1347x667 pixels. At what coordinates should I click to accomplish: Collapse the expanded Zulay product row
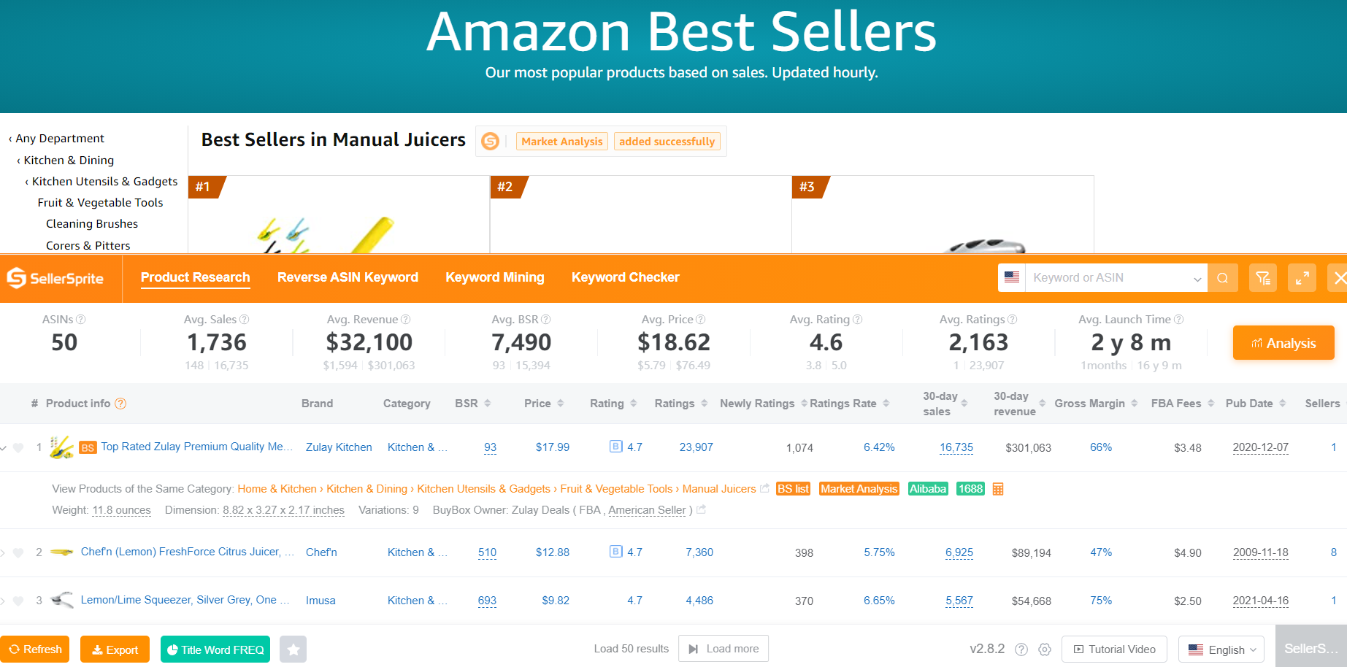4,447
